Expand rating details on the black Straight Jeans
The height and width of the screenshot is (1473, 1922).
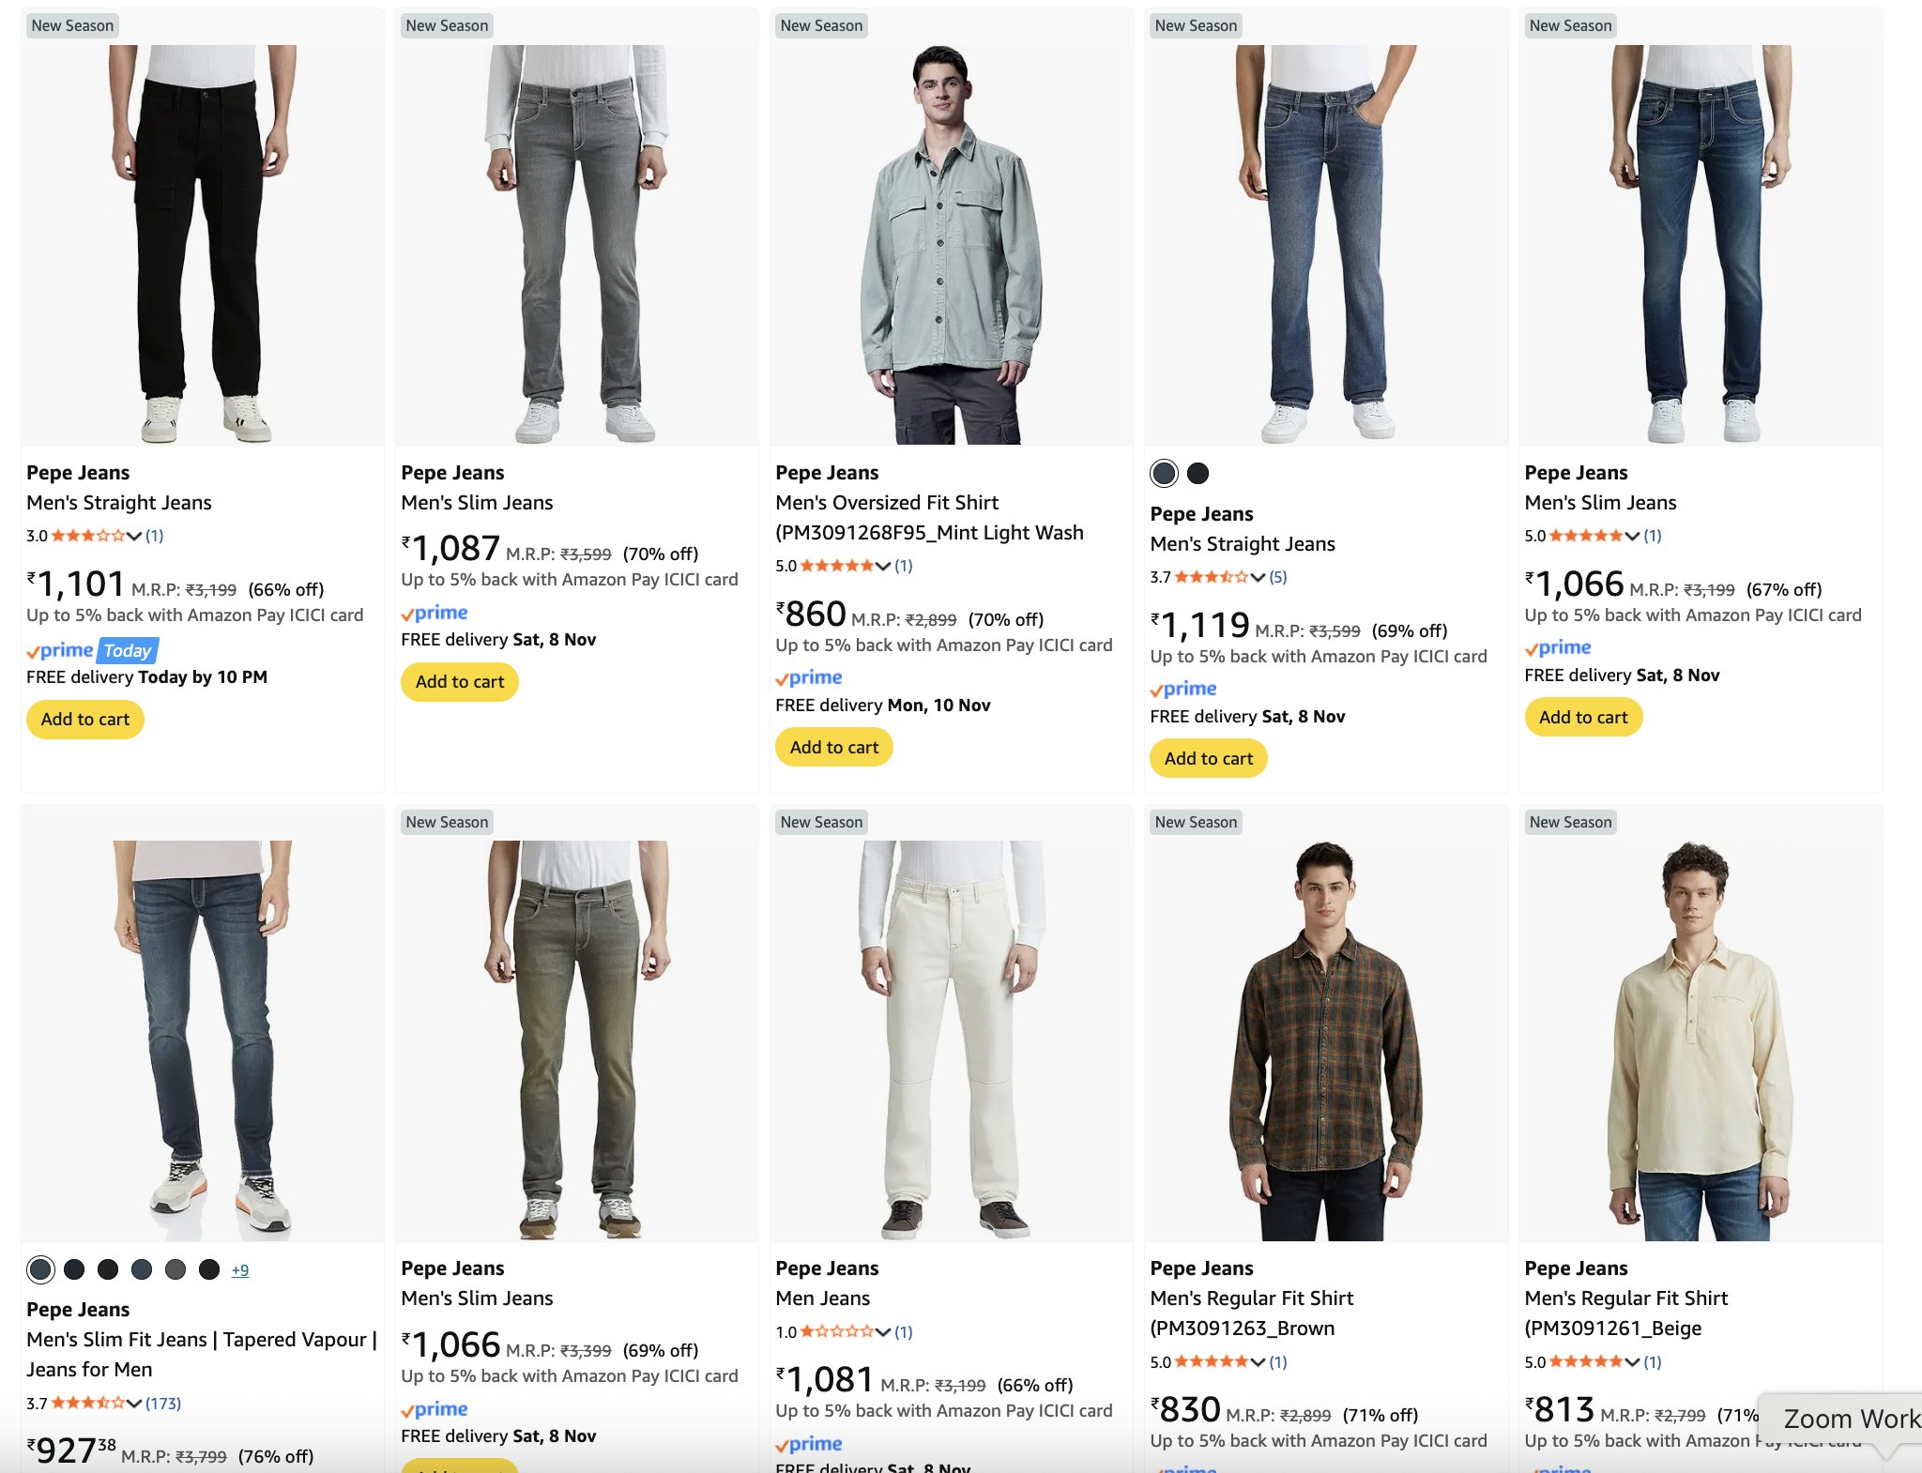tap(134, 537)
